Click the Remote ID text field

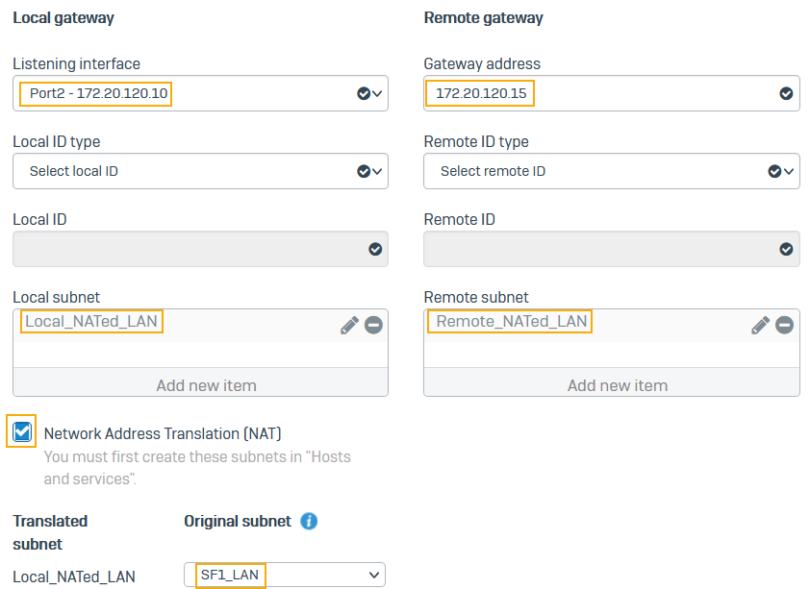[x=598, y=249]
